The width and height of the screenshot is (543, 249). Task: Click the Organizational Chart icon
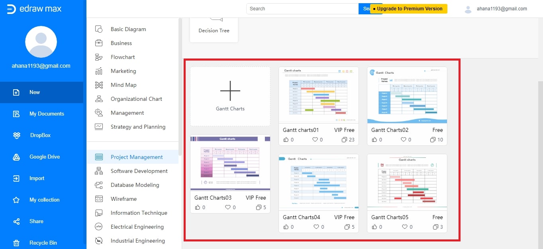tap(99, 99)
